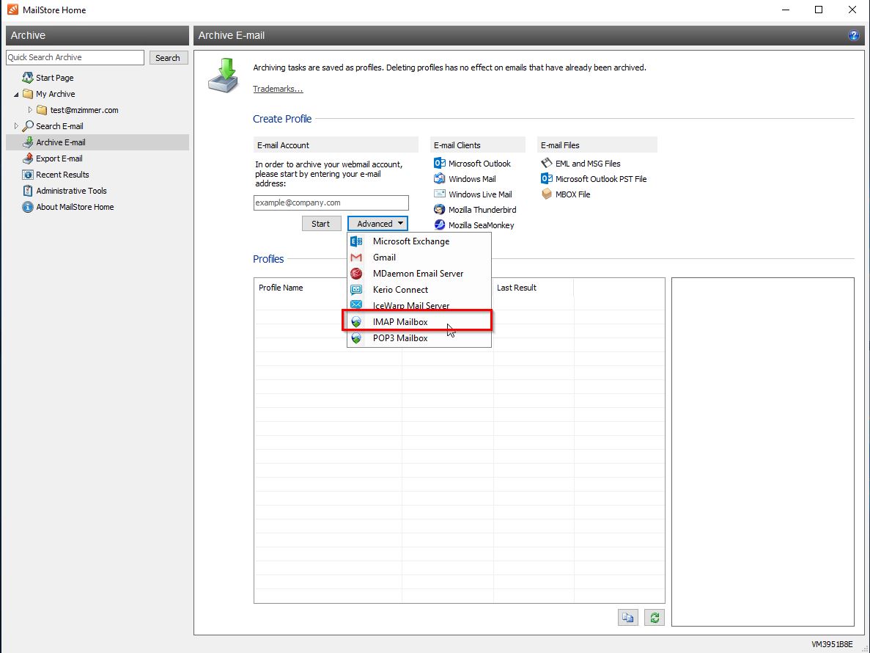Select IMAP Mailbox from the menu
The image size is (870, 653).
click(399, 322)
